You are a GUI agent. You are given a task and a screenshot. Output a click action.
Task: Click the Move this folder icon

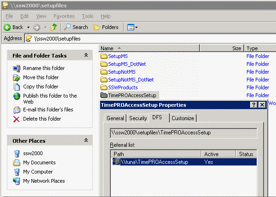(x=16, y=78)
